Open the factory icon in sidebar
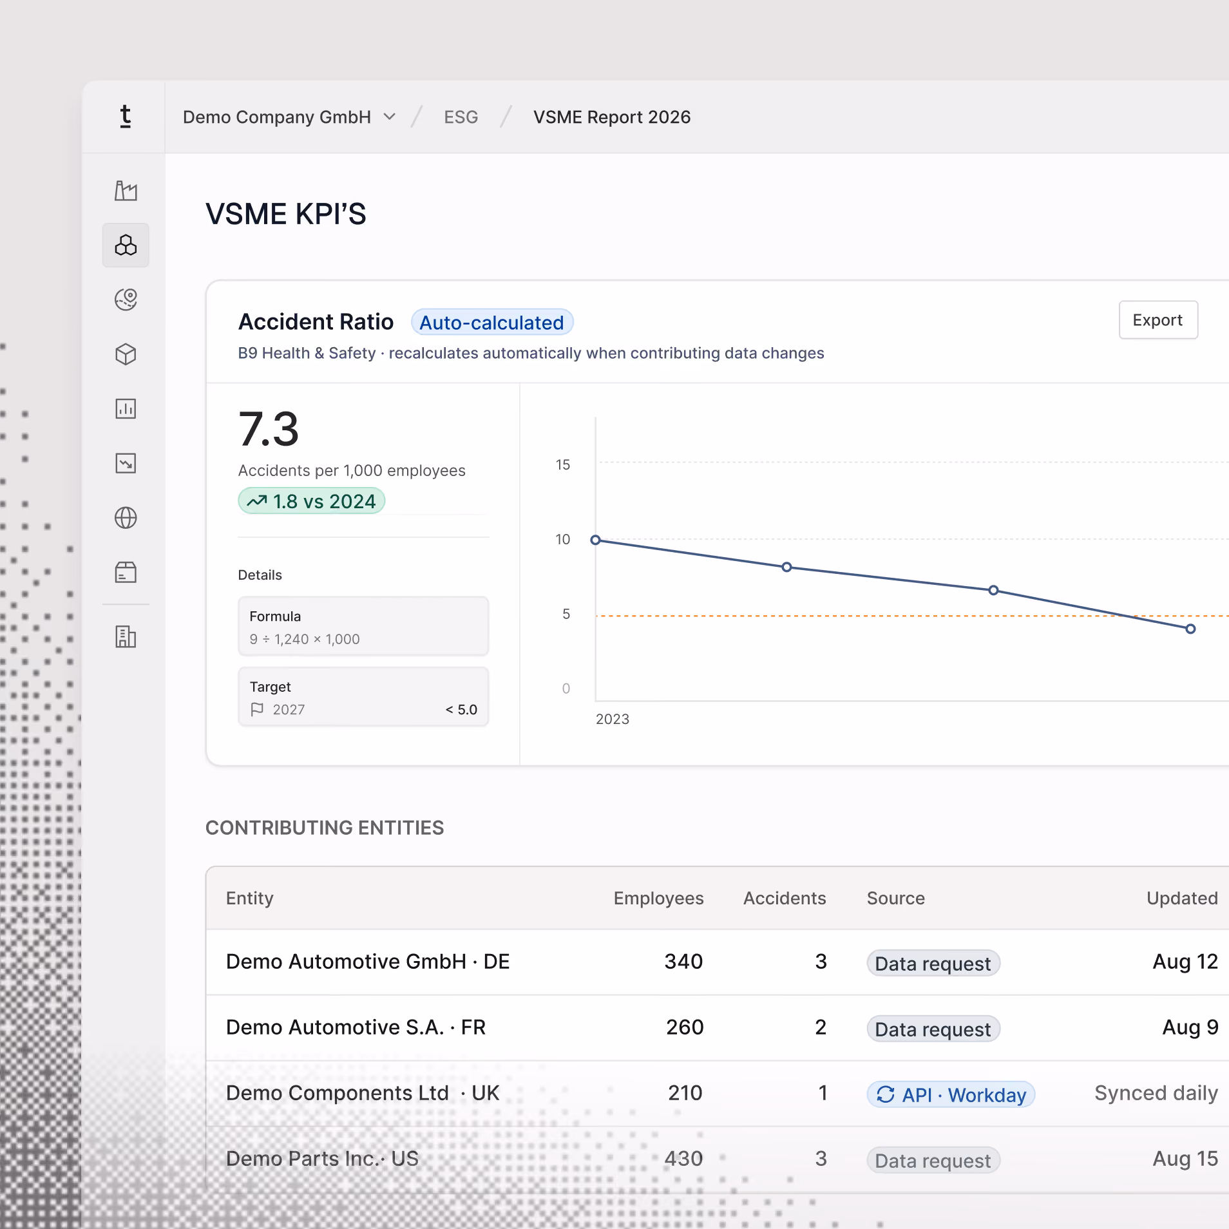Viewport: 1229px width, 1229px height. coord(126,191)
